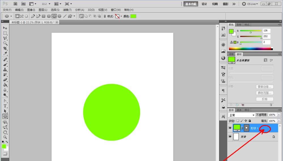283x161 pixels.
Task: Open the zoom level 22.2 dropdown
Action: click(x=50, y=4)
